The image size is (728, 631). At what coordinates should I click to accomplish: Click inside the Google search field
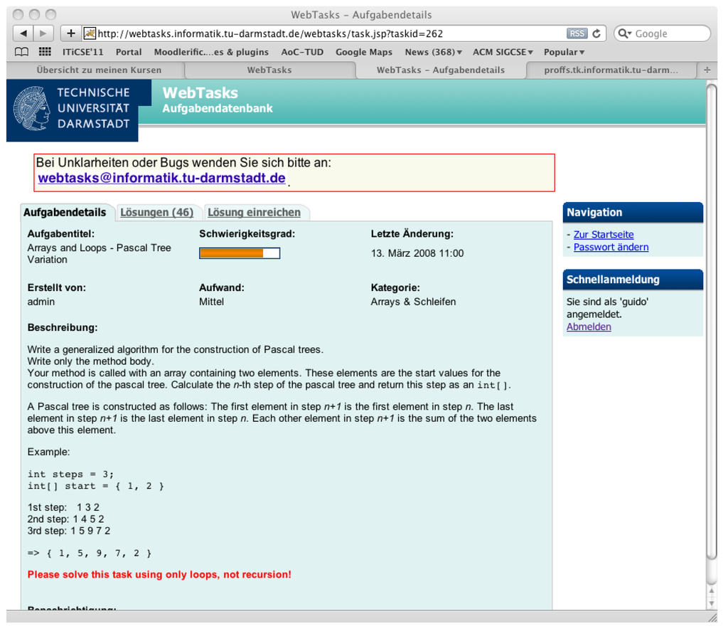(668, 33)
